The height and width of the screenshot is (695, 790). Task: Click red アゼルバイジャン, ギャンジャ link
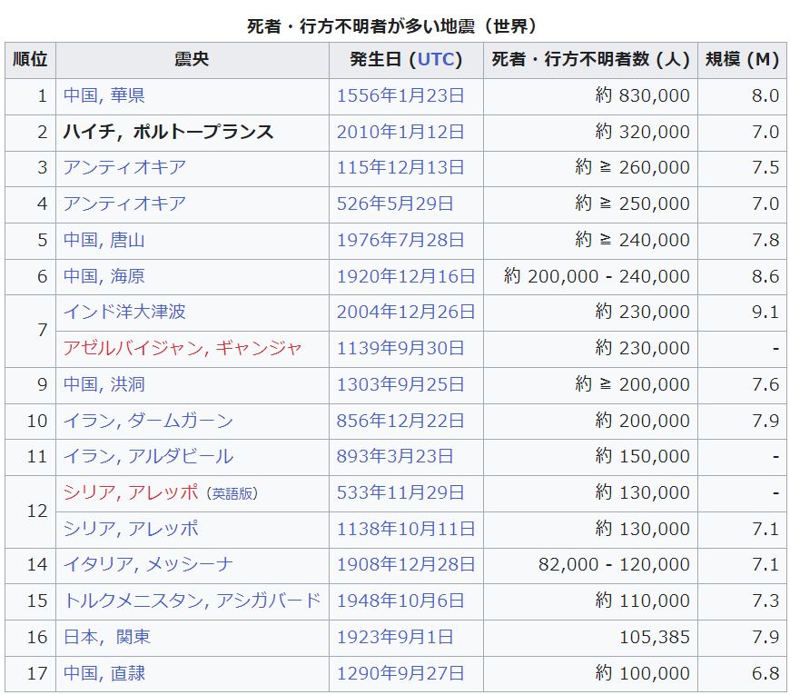pyautogui.click(x=183, y=348)
